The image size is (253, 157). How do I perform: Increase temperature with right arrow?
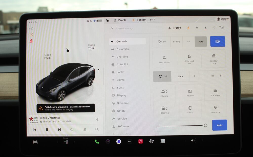(74, 142)
